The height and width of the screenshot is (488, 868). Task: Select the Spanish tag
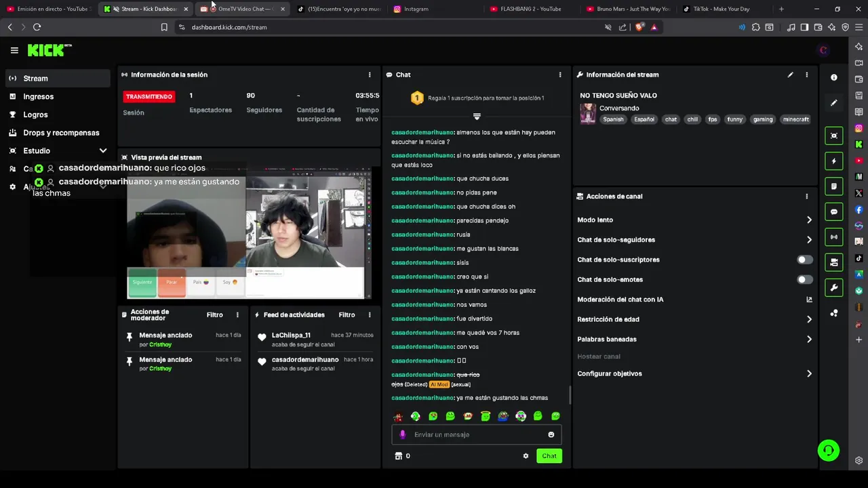613,119
